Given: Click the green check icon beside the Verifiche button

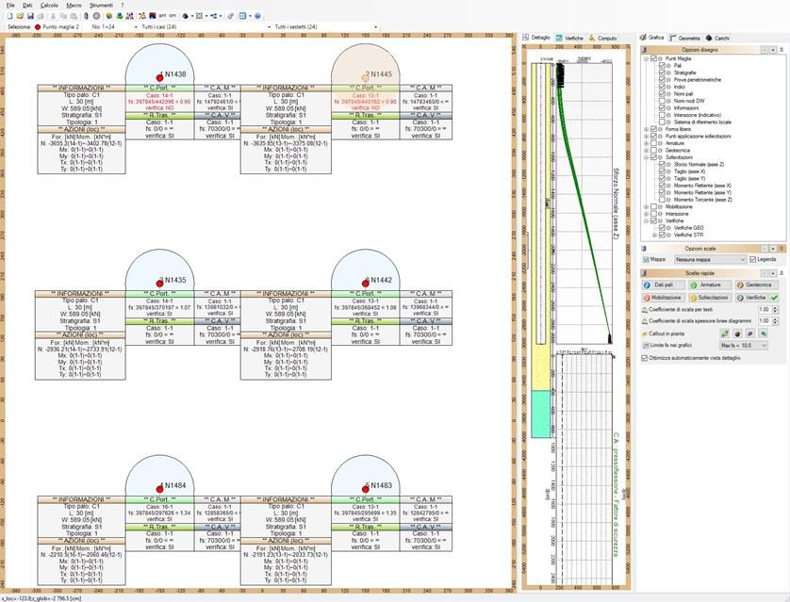Looking at the screenshot, I should [773, 298].
